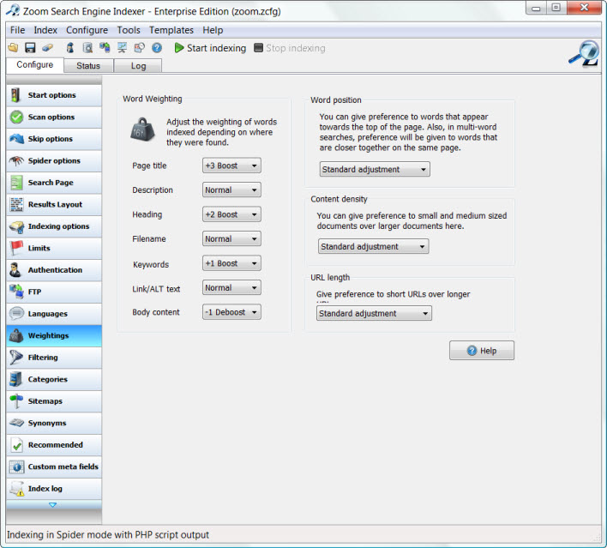The image size is (607, 548).
Task: Open Languages via speech bubble icon
Action: pos(16,313)
